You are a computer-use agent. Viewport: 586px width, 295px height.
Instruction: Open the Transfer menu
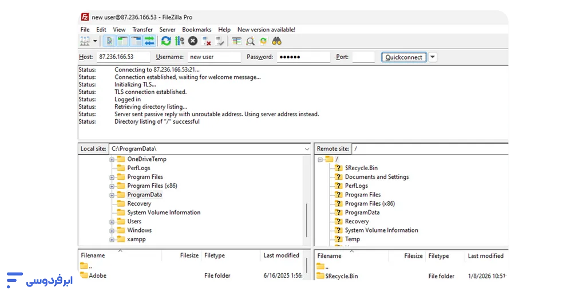click(142, 30)
